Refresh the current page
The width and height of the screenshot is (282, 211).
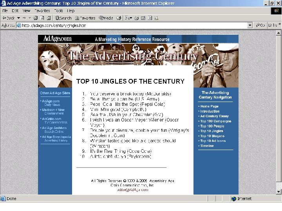(42, 18)
